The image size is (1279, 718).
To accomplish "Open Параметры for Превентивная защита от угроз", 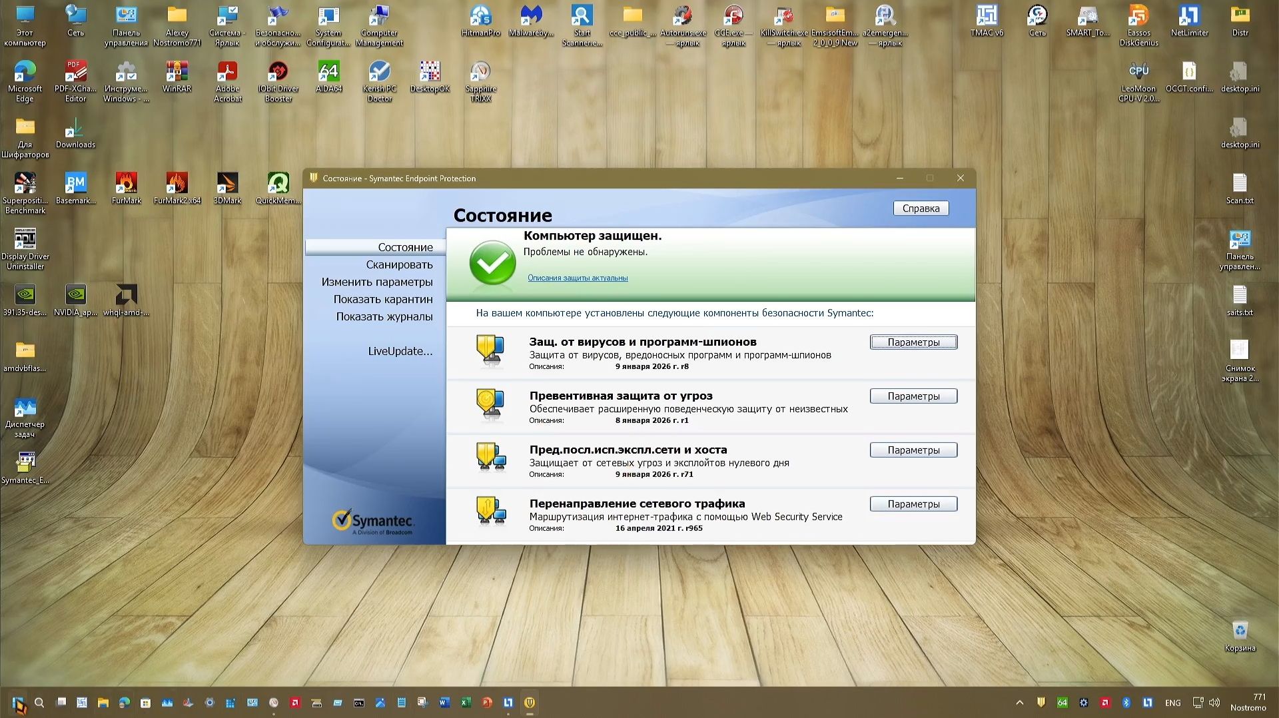I will (913, 396).
